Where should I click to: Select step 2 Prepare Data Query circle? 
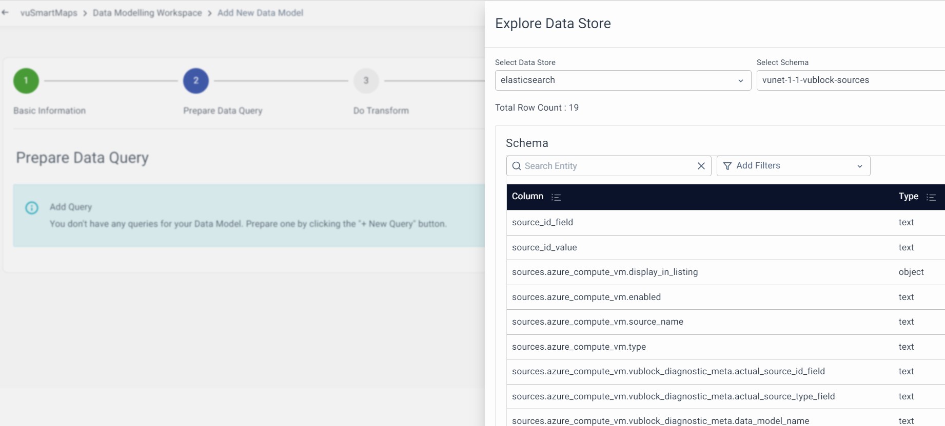tap(196, 81)
